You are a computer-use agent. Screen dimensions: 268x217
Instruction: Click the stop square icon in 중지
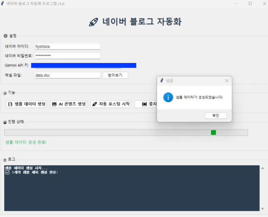[x=144, y=104]
